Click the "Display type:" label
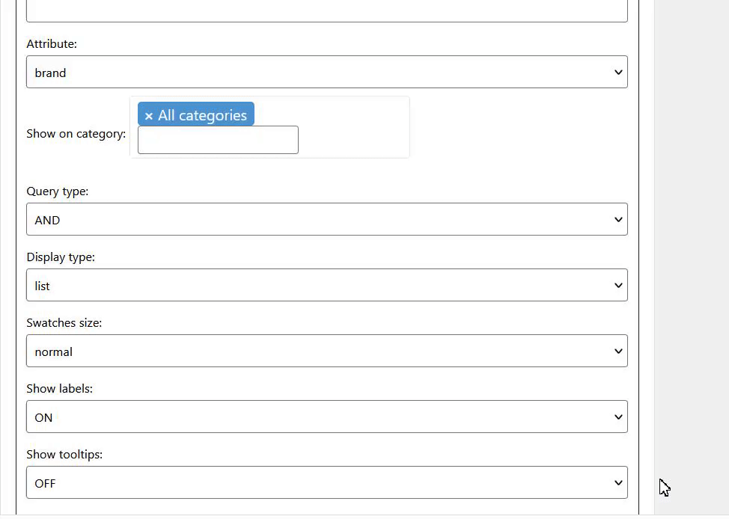729x519 pixels. click(61, 257)
